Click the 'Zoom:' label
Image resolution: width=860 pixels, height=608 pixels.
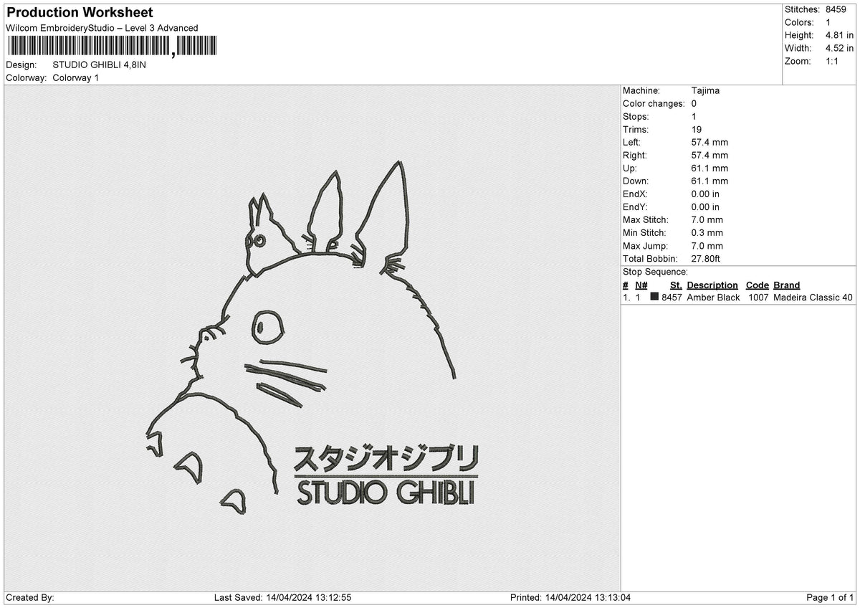798,61
